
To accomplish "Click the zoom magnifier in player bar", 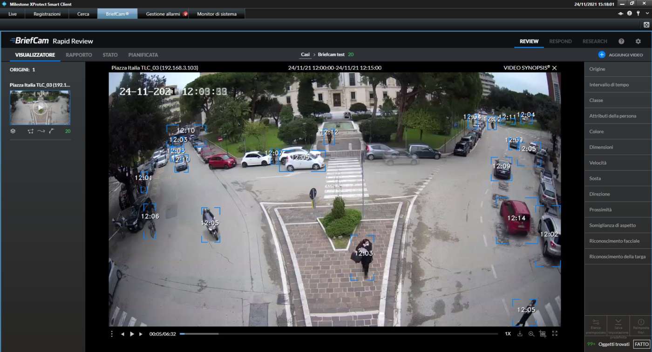I will pos(531,334).
